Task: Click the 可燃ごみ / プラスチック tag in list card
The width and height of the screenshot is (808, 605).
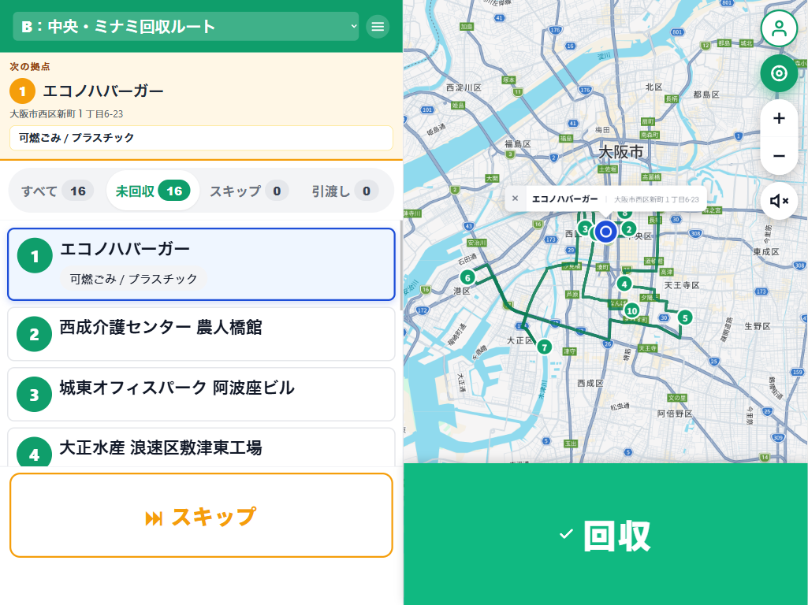Action: coord(133,279)
